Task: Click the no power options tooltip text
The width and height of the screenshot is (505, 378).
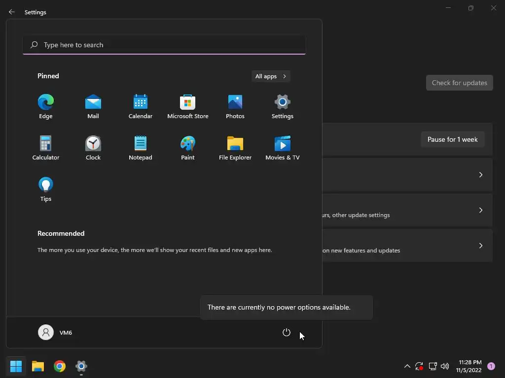Action: point(279,307)
